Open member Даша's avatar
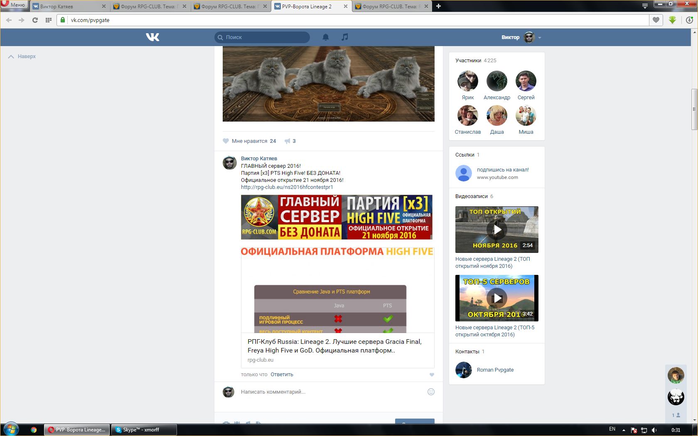Image resolution: width=698 pixels, height=436 pixels. click(x=497, y=115)
